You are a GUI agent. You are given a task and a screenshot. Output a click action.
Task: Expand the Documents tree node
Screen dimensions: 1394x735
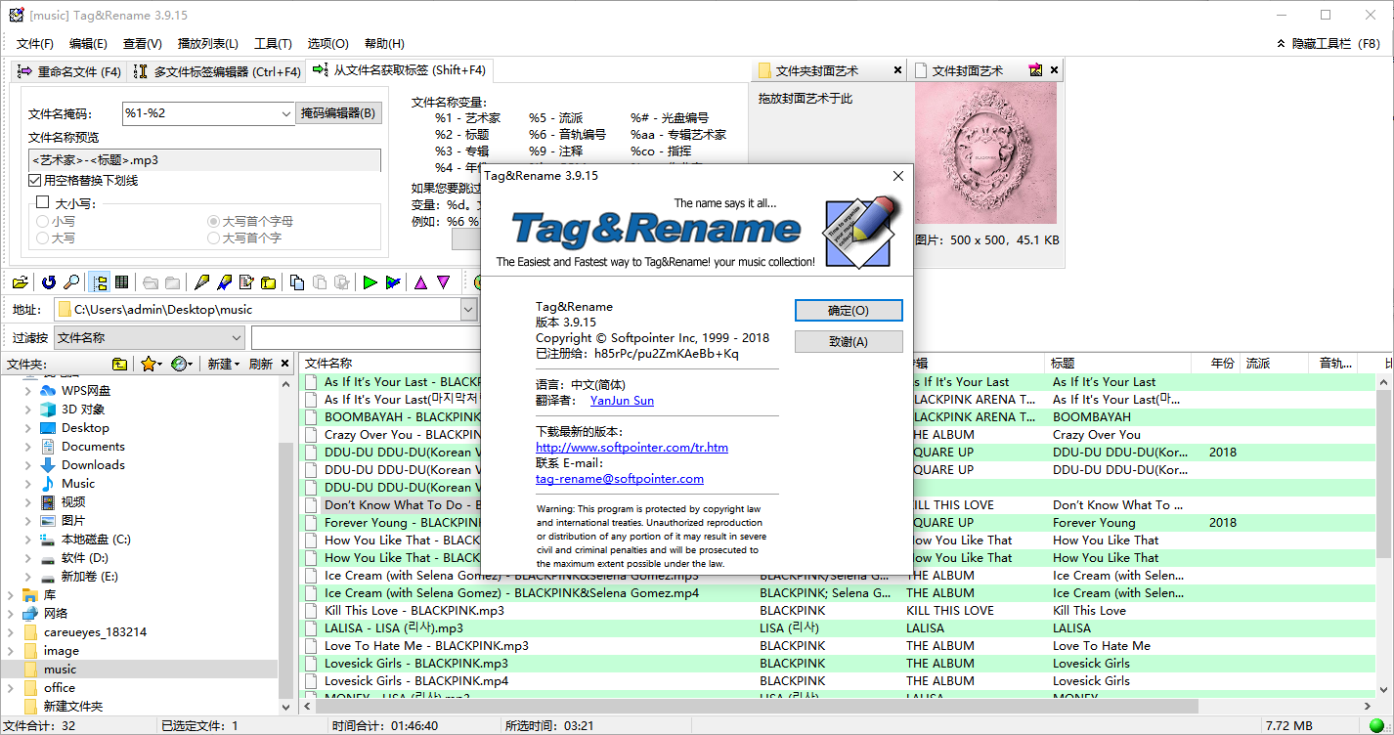point(28,447)
